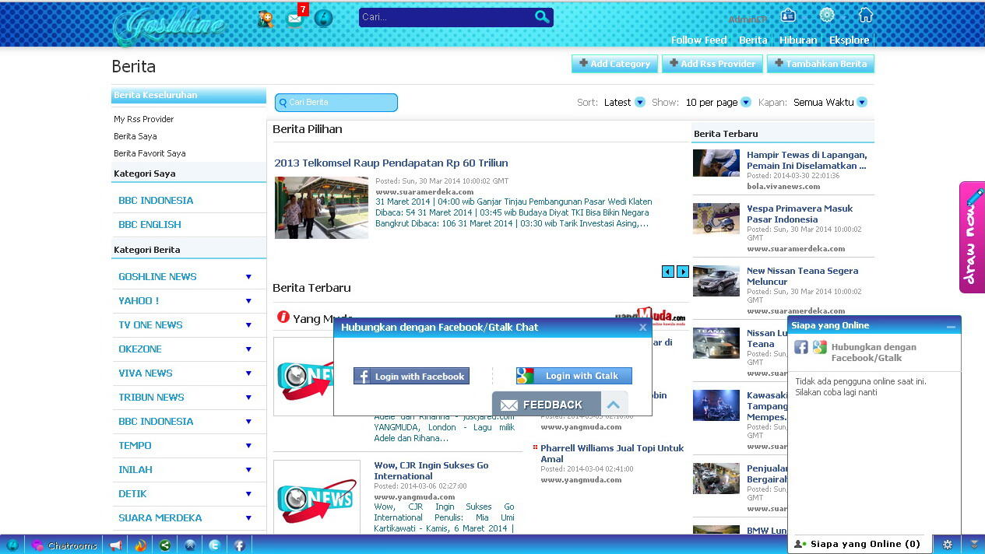The height and width of the screenshot is (554, 985).
Task: Open Berita in the top menu
Action: (753, 40)
